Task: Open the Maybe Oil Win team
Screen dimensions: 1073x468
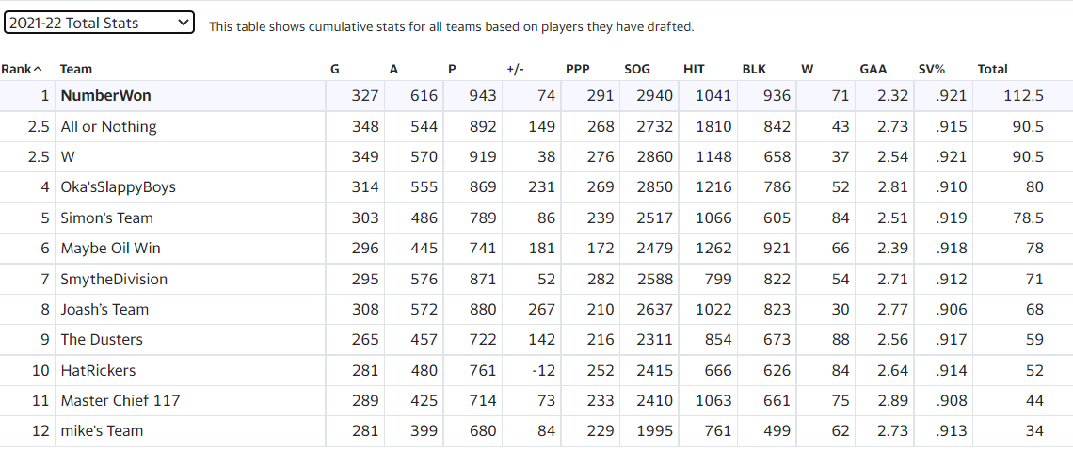Action: [x=110, y=249]
